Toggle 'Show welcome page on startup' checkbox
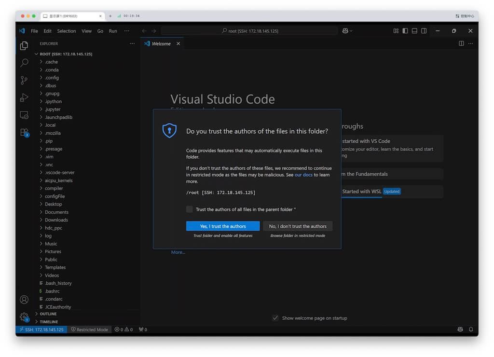This screenshot has height=357, width=494. [x=275, y=318]
